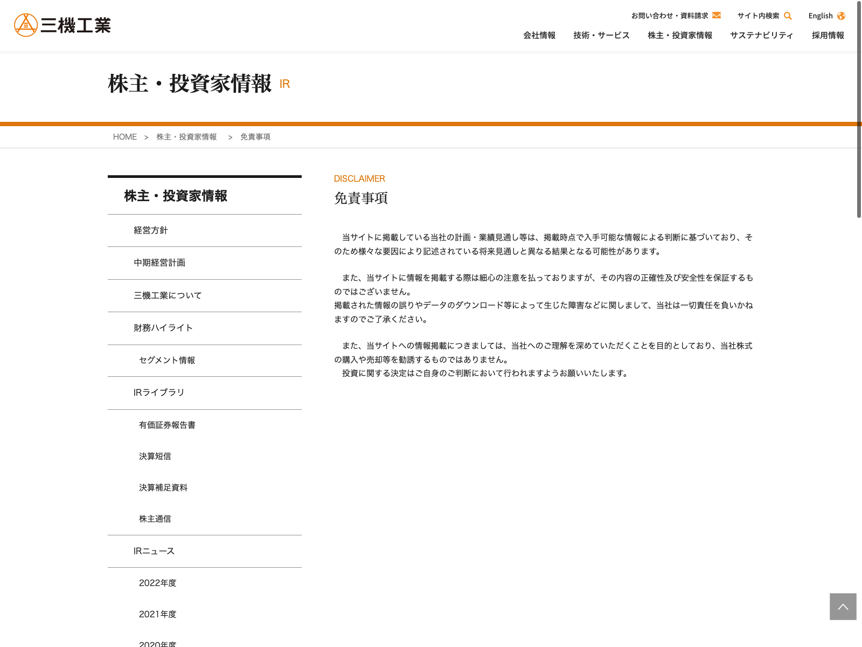862x647 pixels.
Task: Open the サステナビリティ menu
Action: pyautogui.click(x=762, y=36)
